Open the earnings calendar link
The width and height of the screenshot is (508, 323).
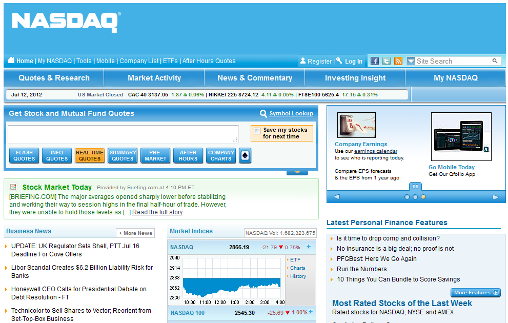pos(376,151)
